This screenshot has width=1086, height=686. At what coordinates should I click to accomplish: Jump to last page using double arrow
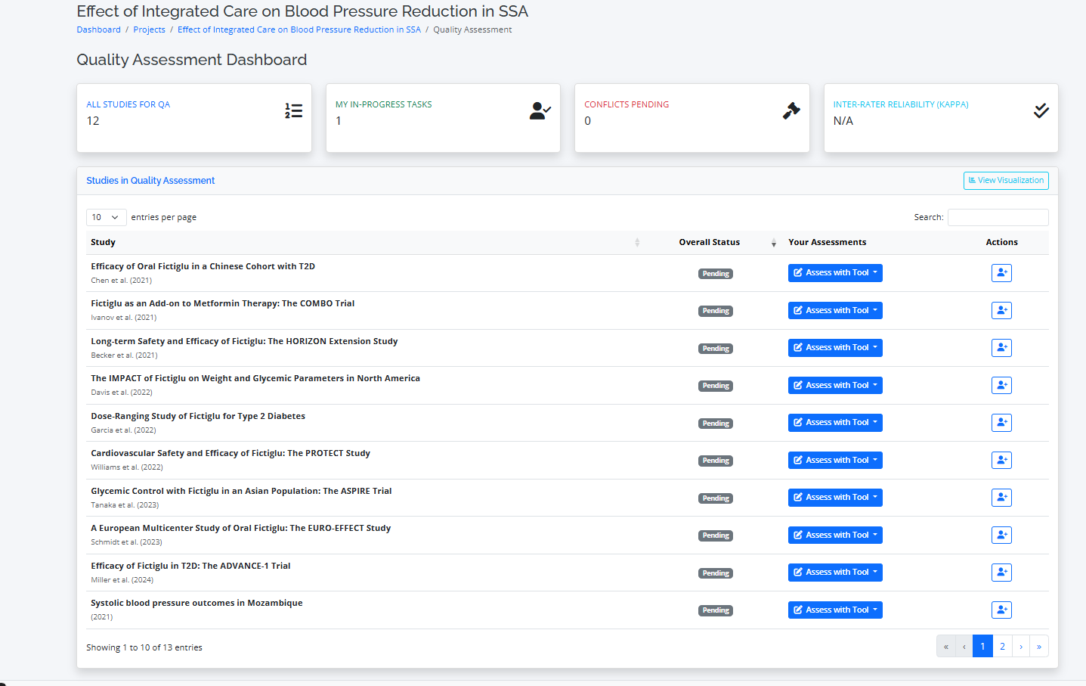(1039, 647)
